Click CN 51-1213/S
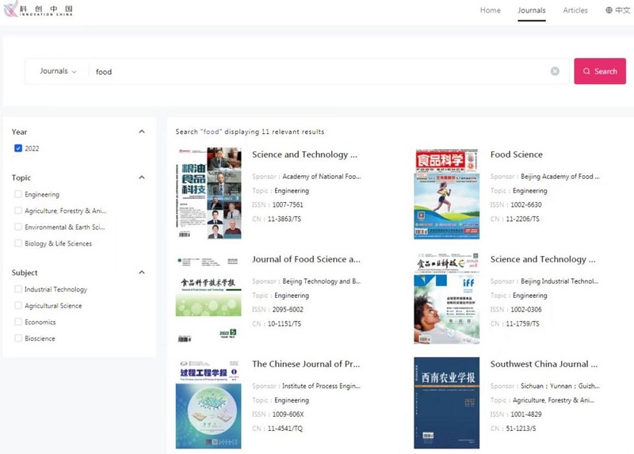Viewport: 634px width, 454px height. 521,428
